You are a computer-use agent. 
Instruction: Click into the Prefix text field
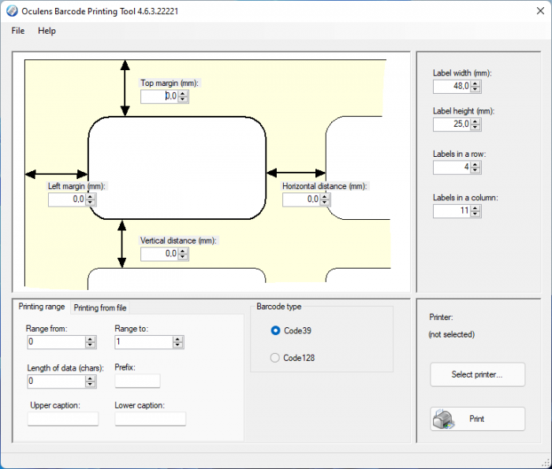[137, 381]
